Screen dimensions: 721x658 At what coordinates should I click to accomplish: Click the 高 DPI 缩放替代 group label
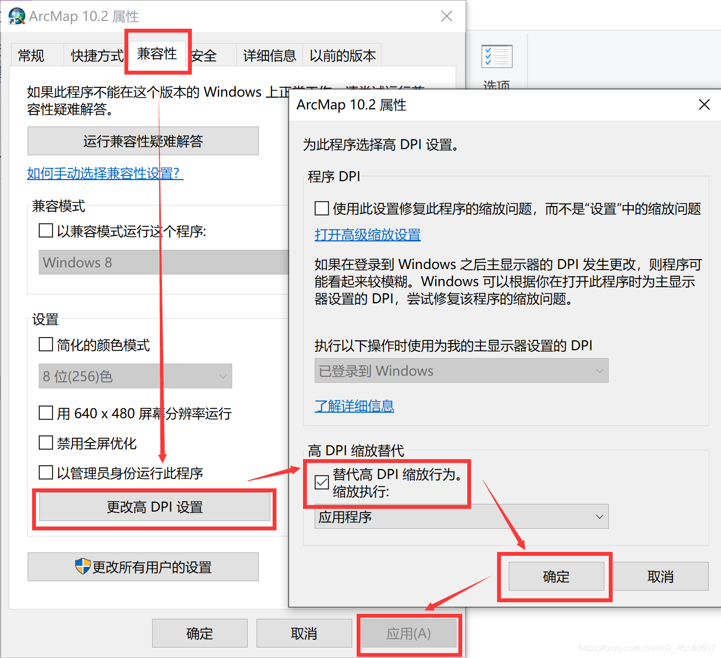(356, 450)
